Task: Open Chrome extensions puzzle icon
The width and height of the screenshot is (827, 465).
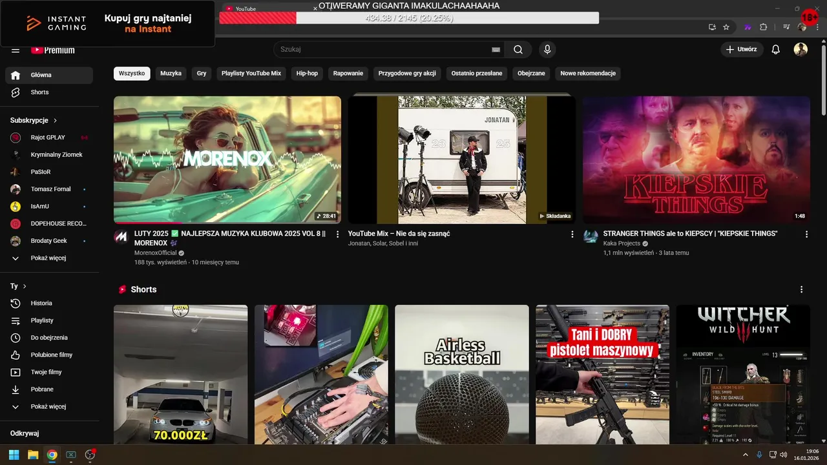Action: click(x=763, y=27)
